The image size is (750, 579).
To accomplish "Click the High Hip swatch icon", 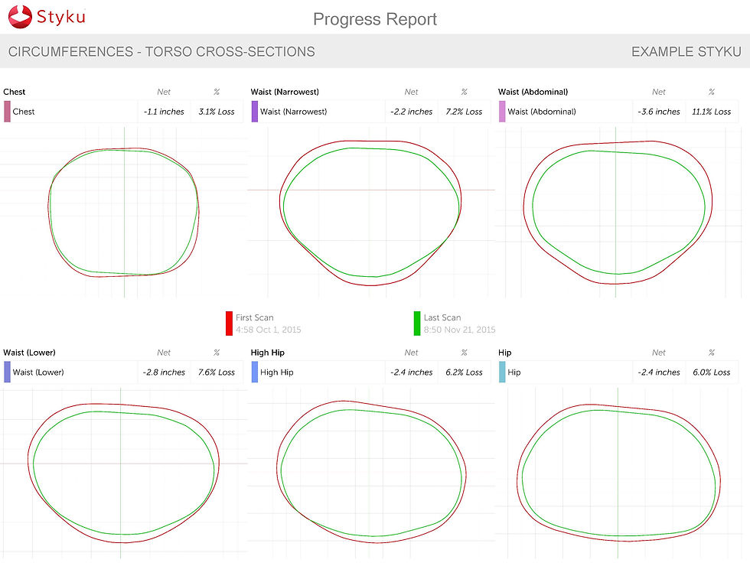I will point(255,372).
